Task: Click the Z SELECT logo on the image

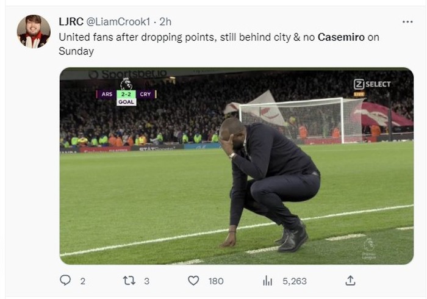Action: 372,84
